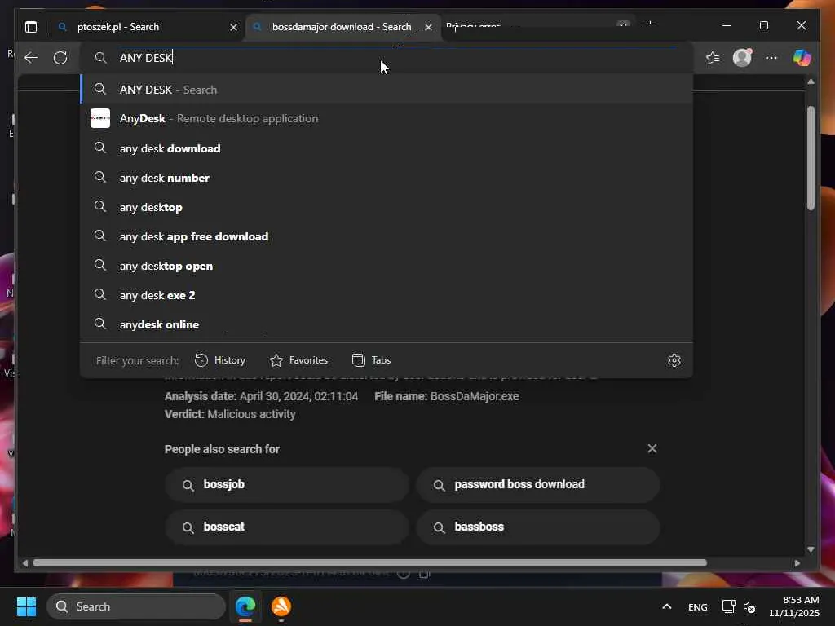Select any desk app free download suggestion
The width and height of the screenshot is (835, 626).
(387, 236)
